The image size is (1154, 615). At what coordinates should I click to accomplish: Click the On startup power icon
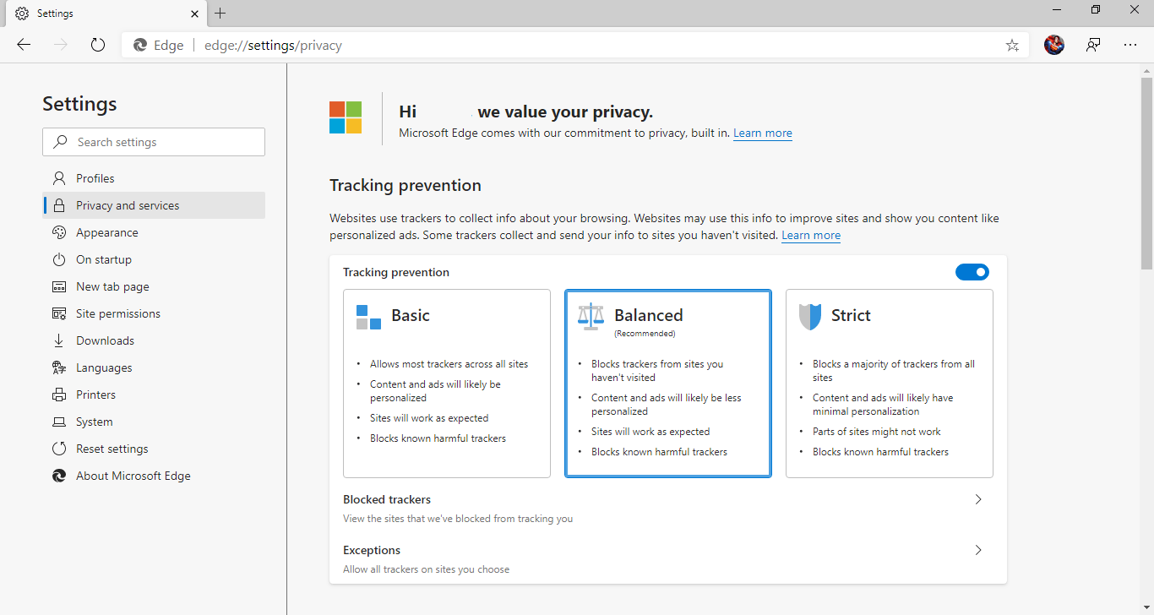click(x=59, y=259)
